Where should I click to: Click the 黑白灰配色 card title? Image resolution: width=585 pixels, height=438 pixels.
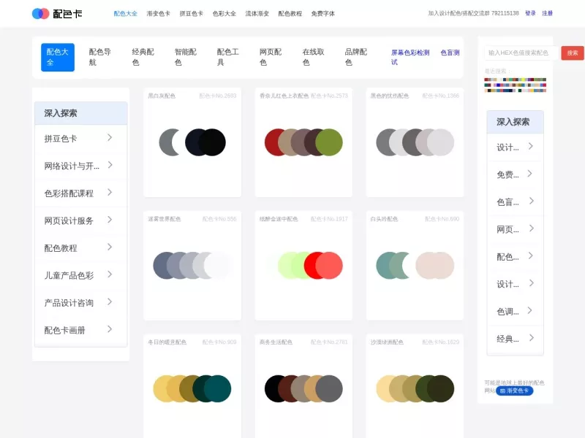click(x=162, y=96)
